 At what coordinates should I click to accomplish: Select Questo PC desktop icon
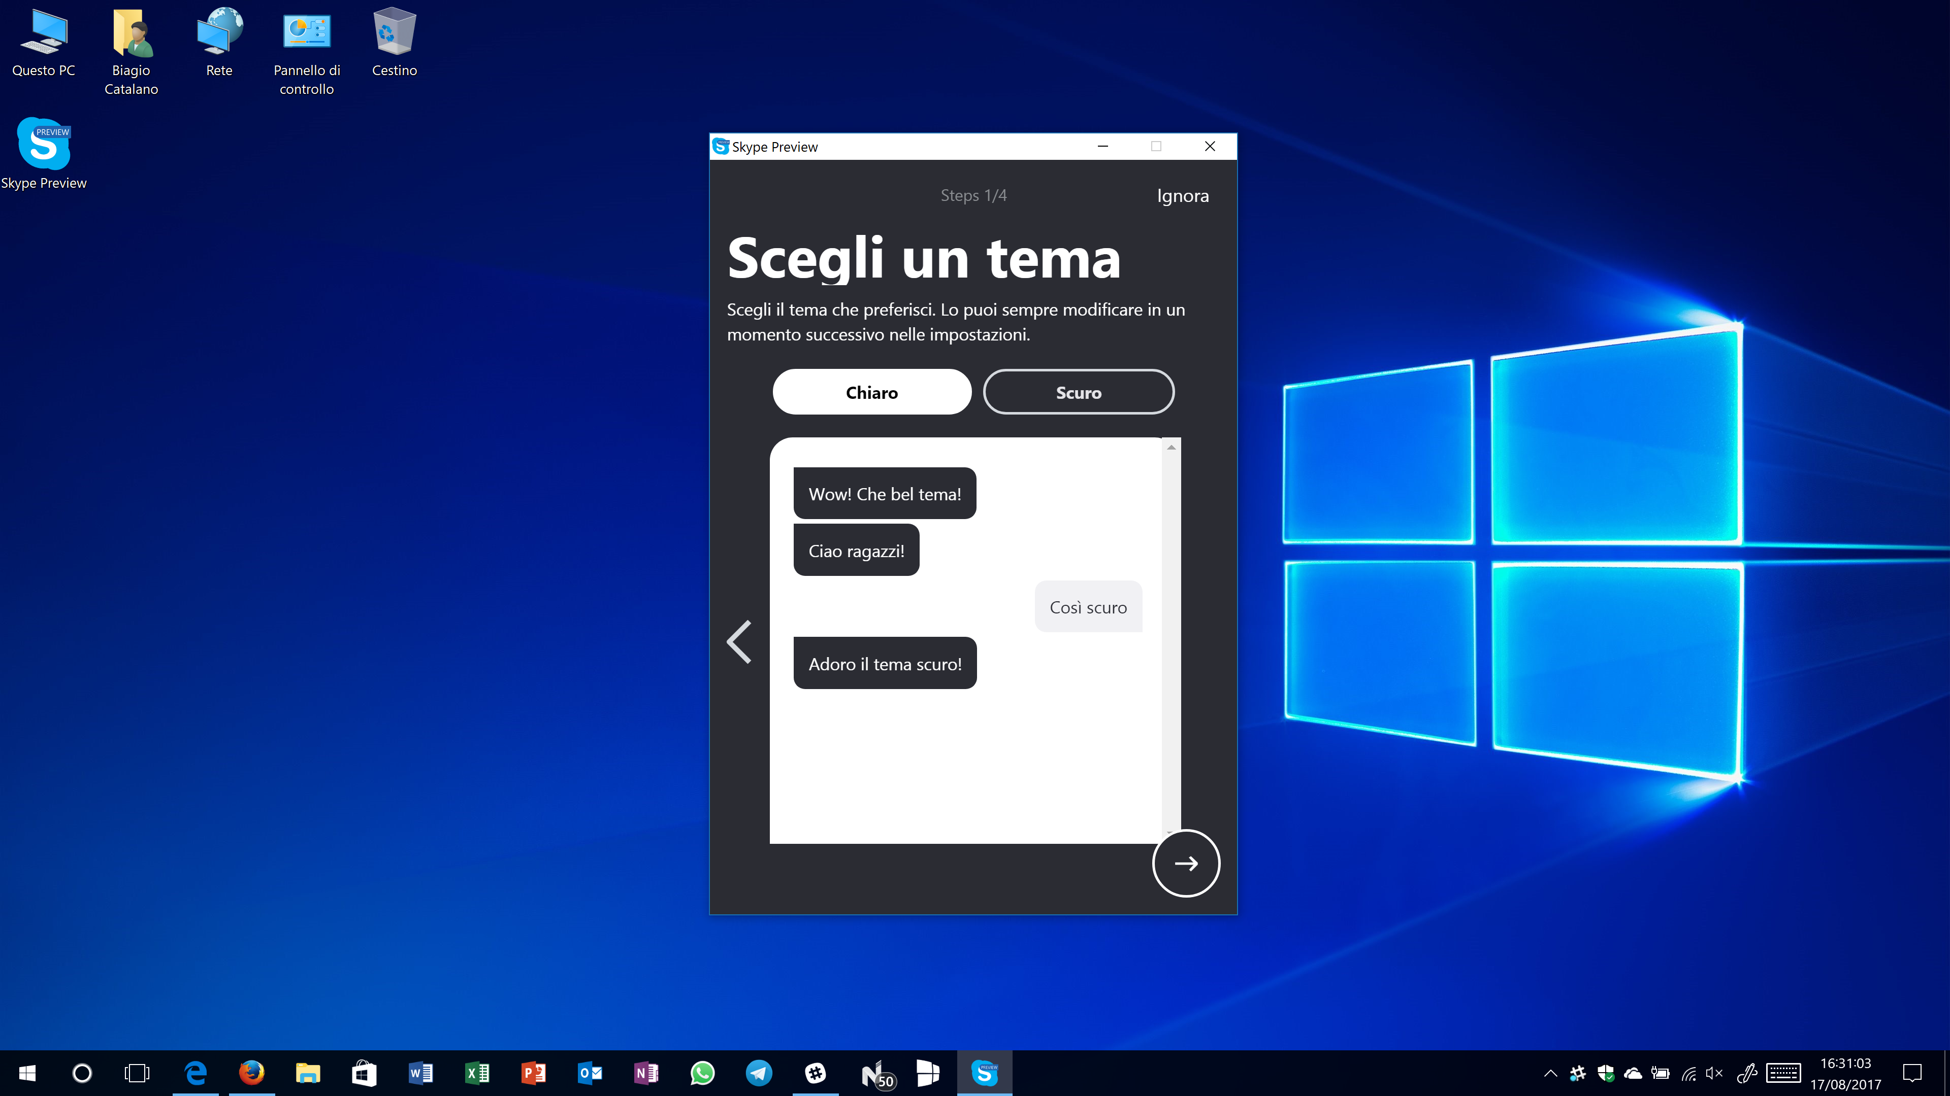pyautogui.click(x=43, y=42)
